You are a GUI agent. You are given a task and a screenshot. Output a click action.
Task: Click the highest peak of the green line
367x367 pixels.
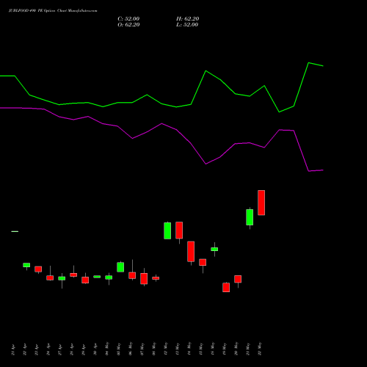coord(308,63)
